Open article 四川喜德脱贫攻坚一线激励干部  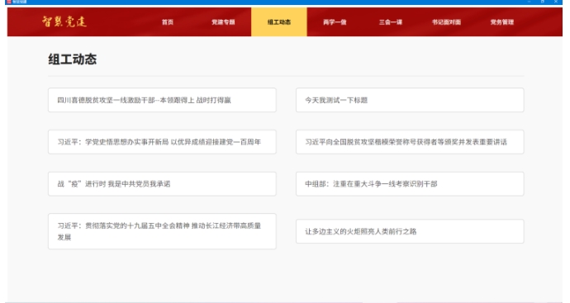coord(162,100)
